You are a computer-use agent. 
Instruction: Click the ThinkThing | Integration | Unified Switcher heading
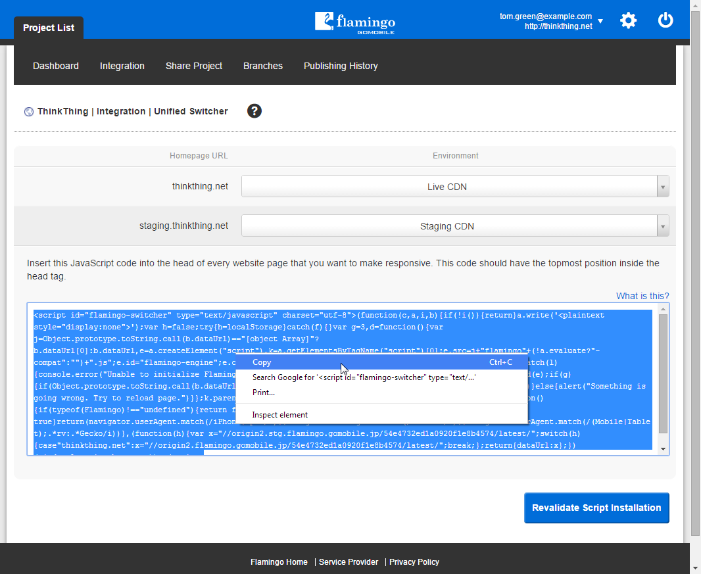pos(133,111)
